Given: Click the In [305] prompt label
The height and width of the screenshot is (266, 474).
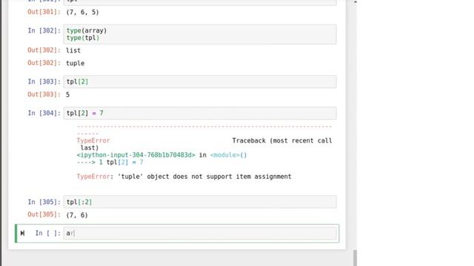Looking at the screenshot, I should pos(44,202).
